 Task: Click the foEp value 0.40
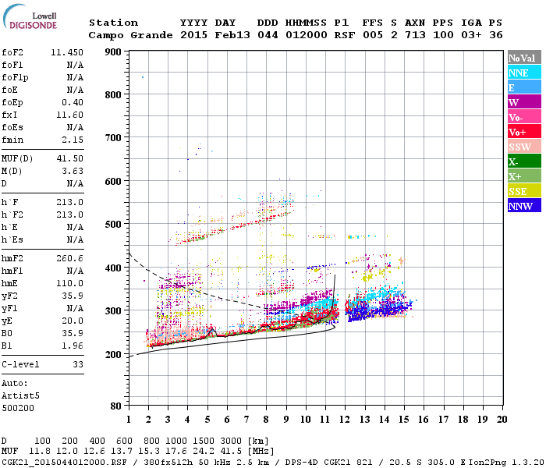tap(73, 102)
